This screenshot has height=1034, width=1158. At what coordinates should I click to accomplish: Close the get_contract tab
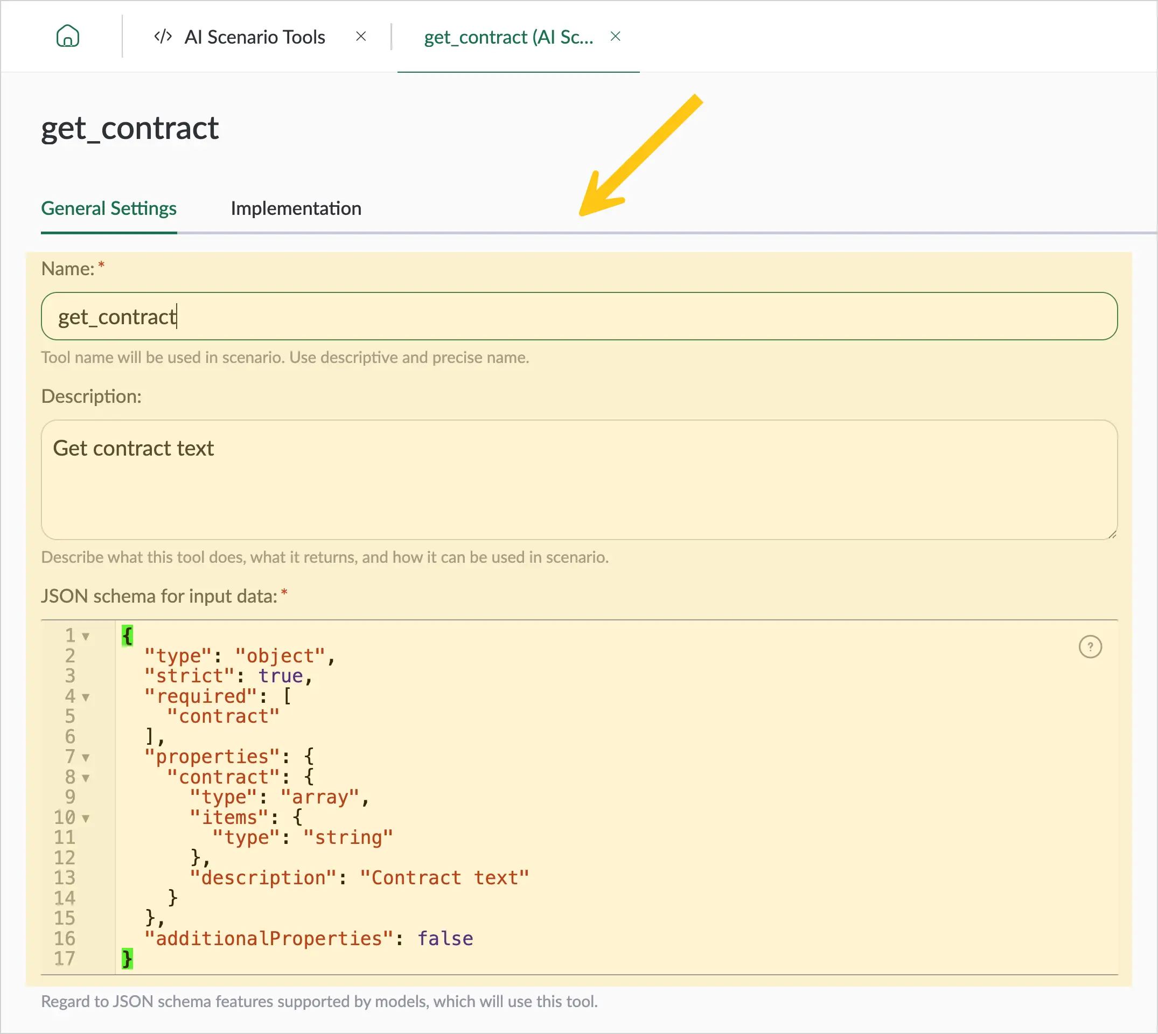[616, 37]
